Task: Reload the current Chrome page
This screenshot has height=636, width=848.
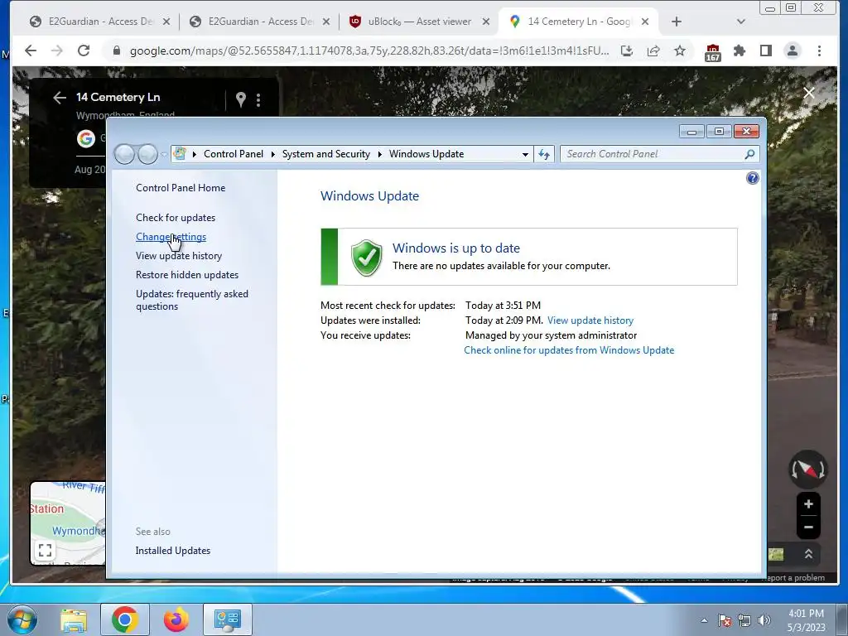Action: point(84,51)
